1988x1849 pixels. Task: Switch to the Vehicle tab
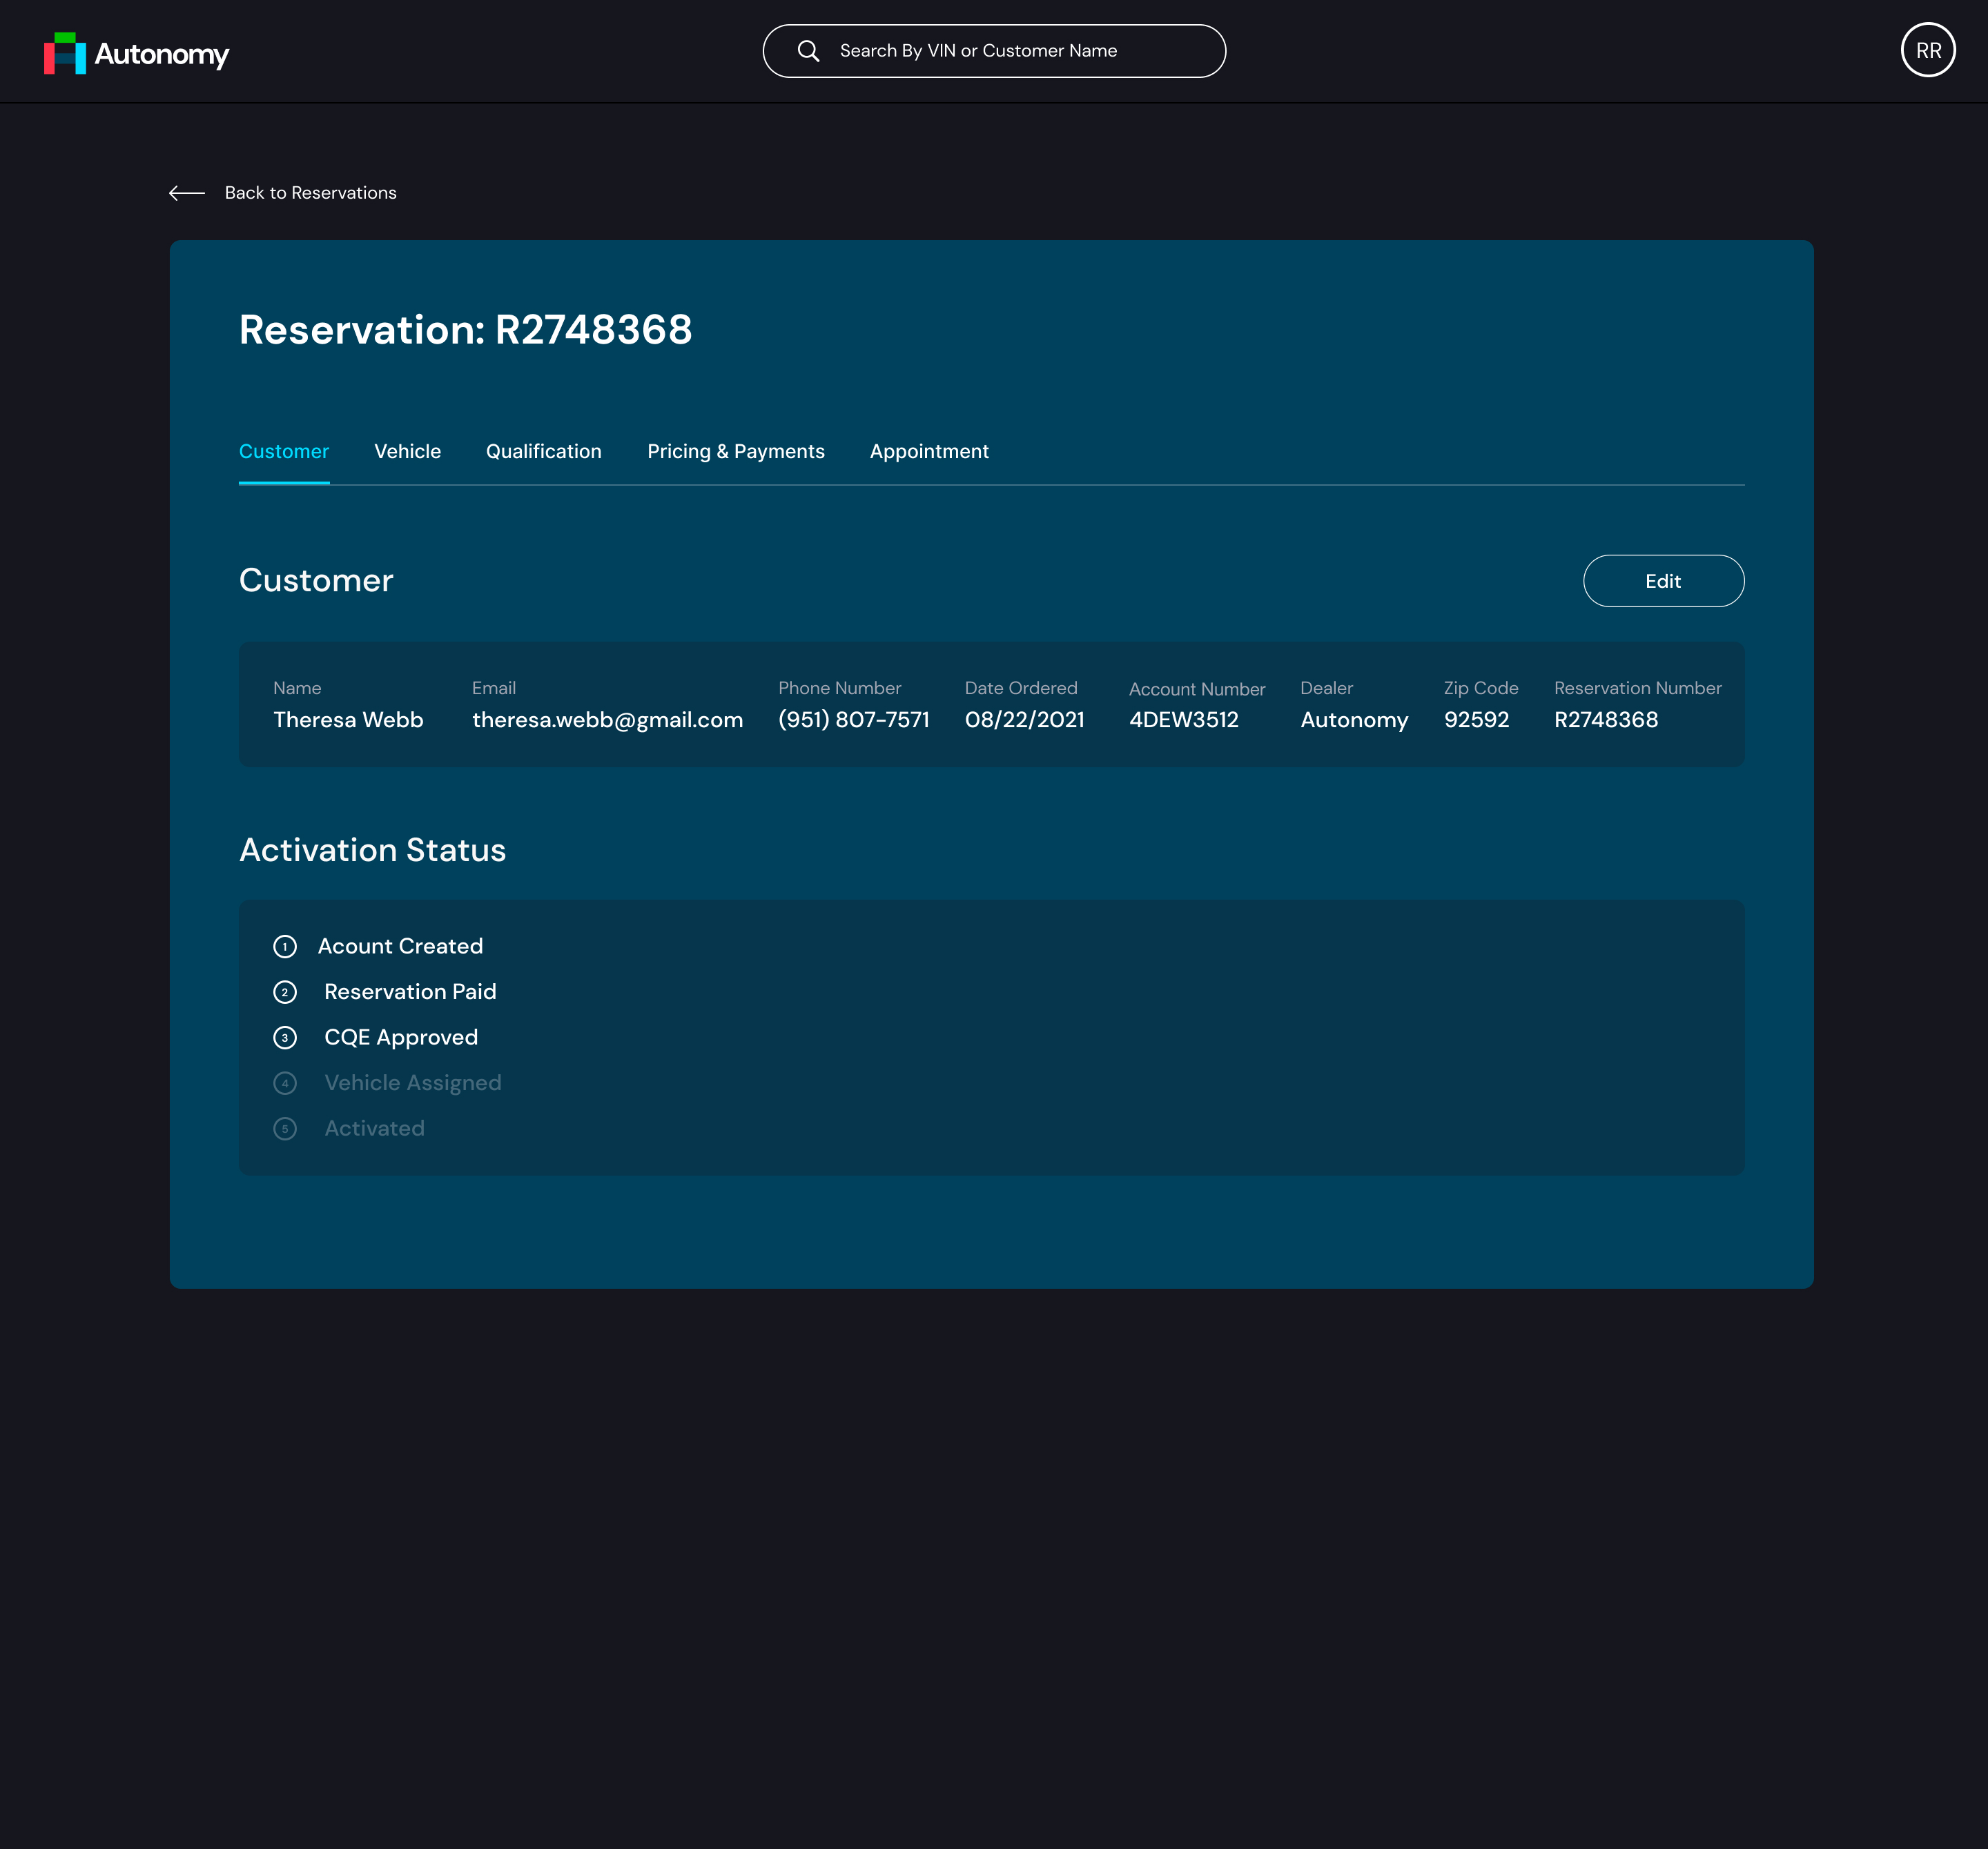coord(407,452)
